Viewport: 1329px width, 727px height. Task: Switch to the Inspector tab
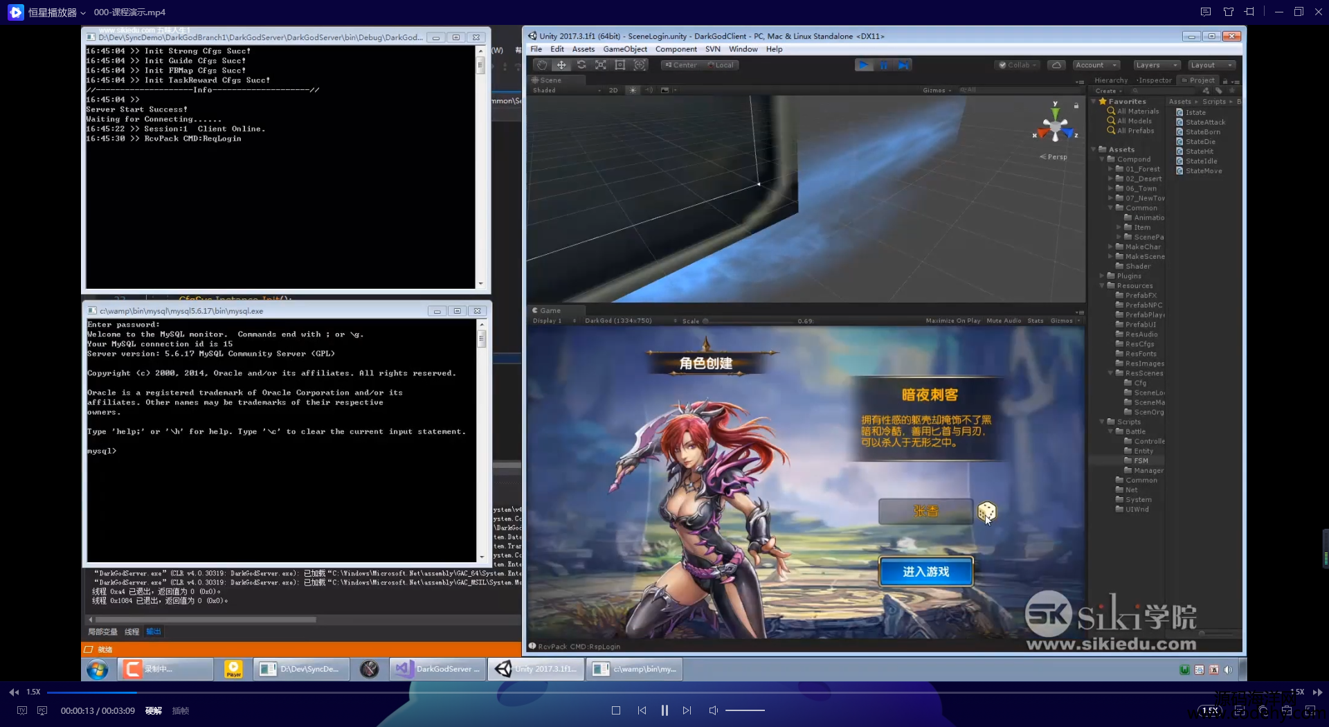click(1155, 80)
